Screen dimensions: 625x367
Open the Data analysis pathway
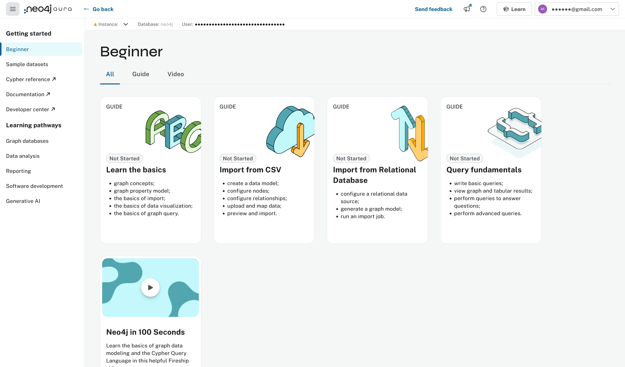click(x=23, y=156)
